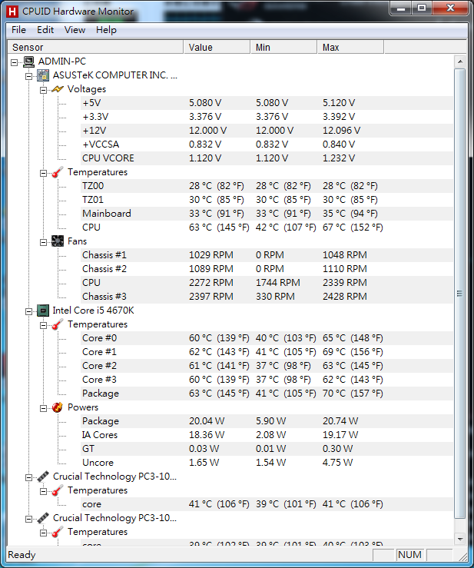Viewport: 474px width, 568px height.
Task: Select the Chassis #2 fan row
Action: tap(267, 269)
